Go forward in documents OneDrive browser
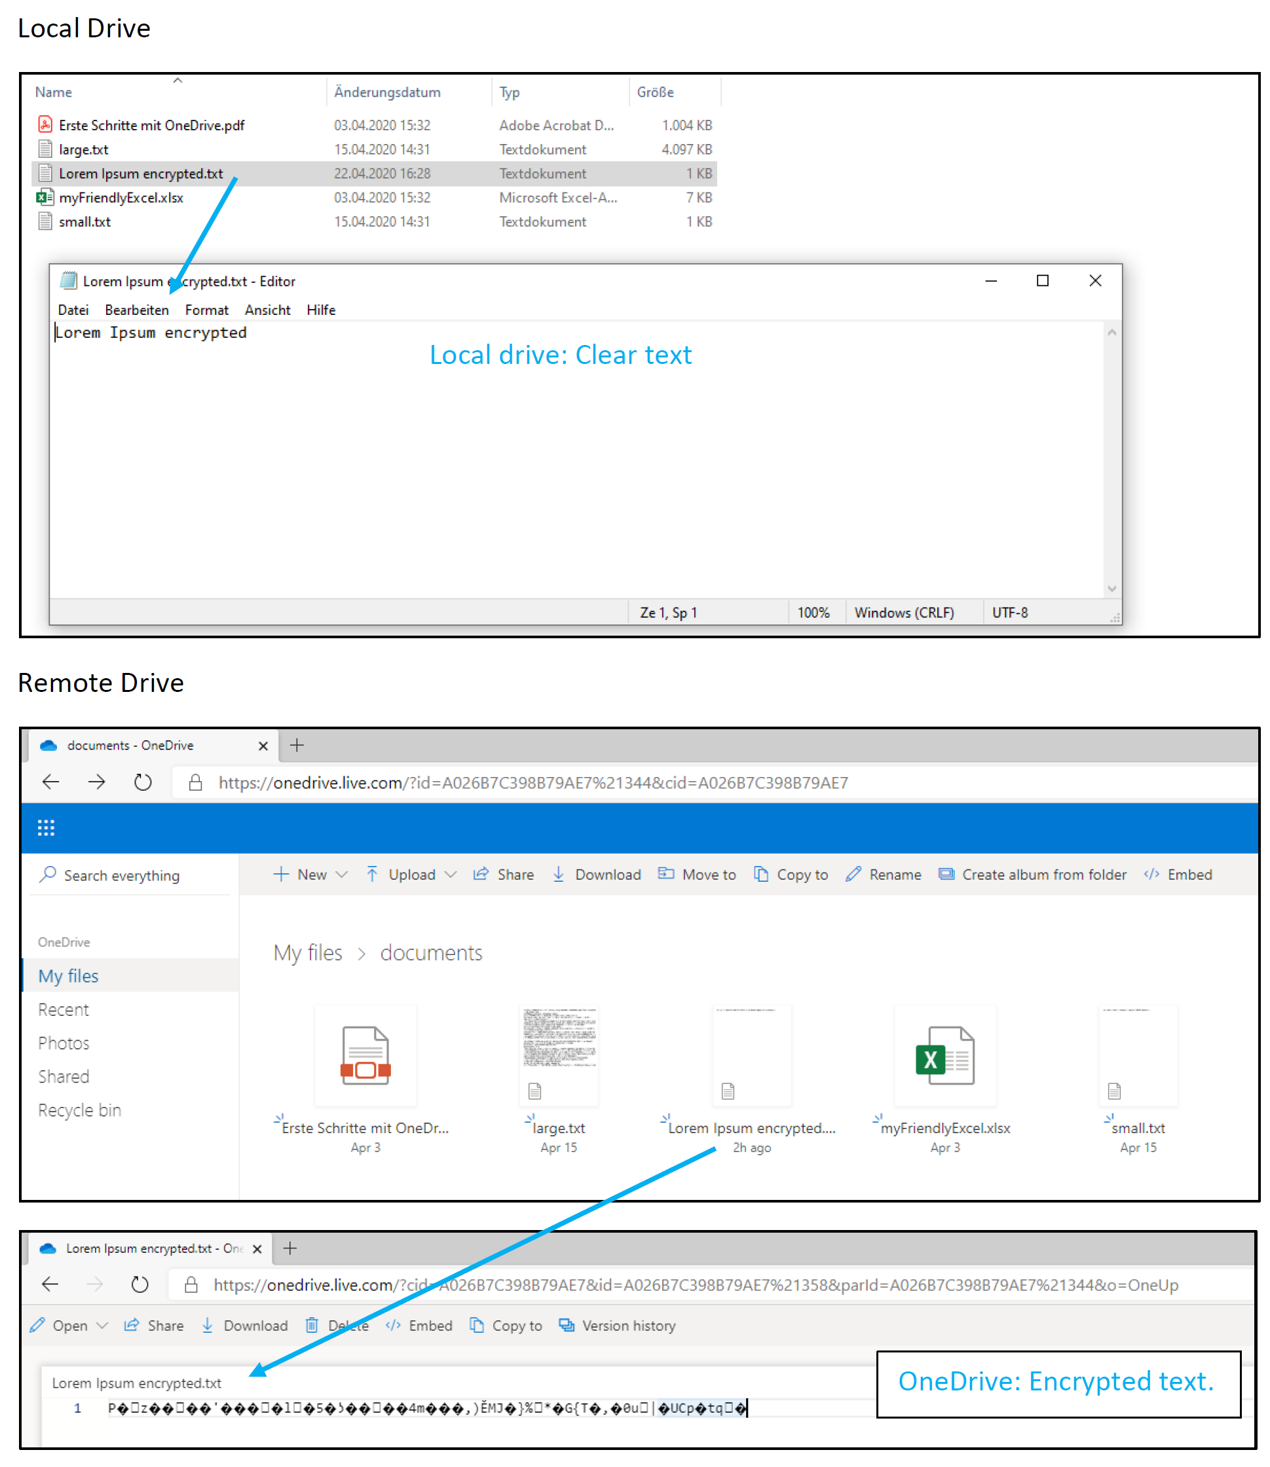Screen dimensions: 1270x1467 pos(96,782)
